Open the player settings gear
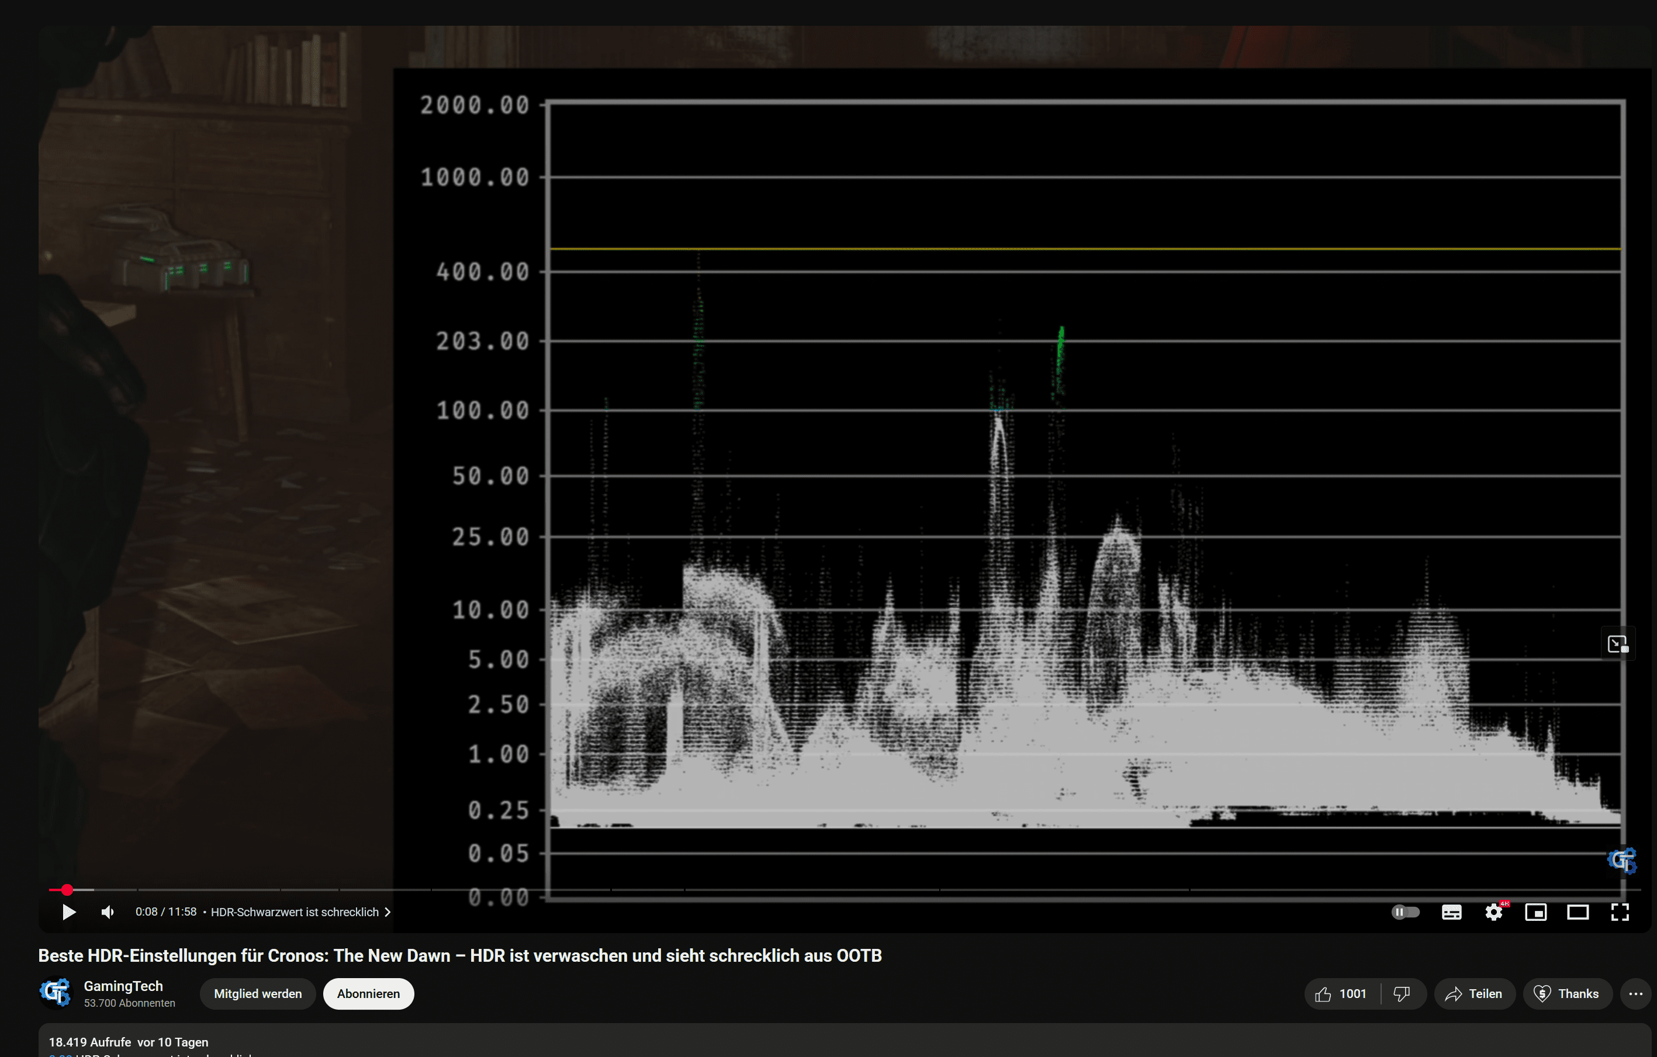 [x=1493, y=912]
